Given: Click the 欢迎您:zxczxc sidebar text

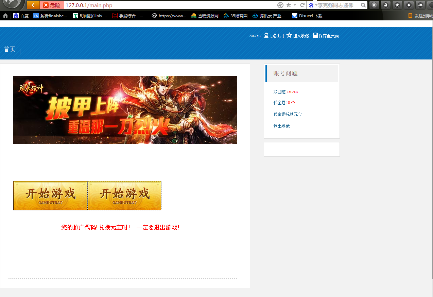Looking at the screenshot, I should (x=285, y=92).
